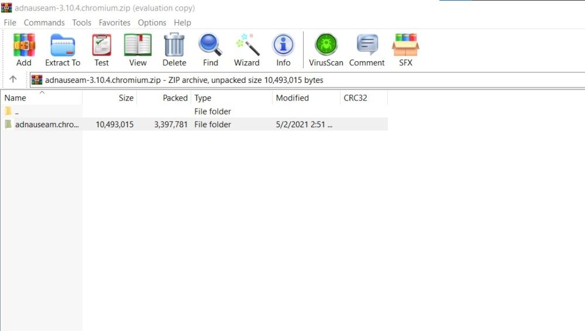Click the archive icon in the address bar

pos(37,80)
